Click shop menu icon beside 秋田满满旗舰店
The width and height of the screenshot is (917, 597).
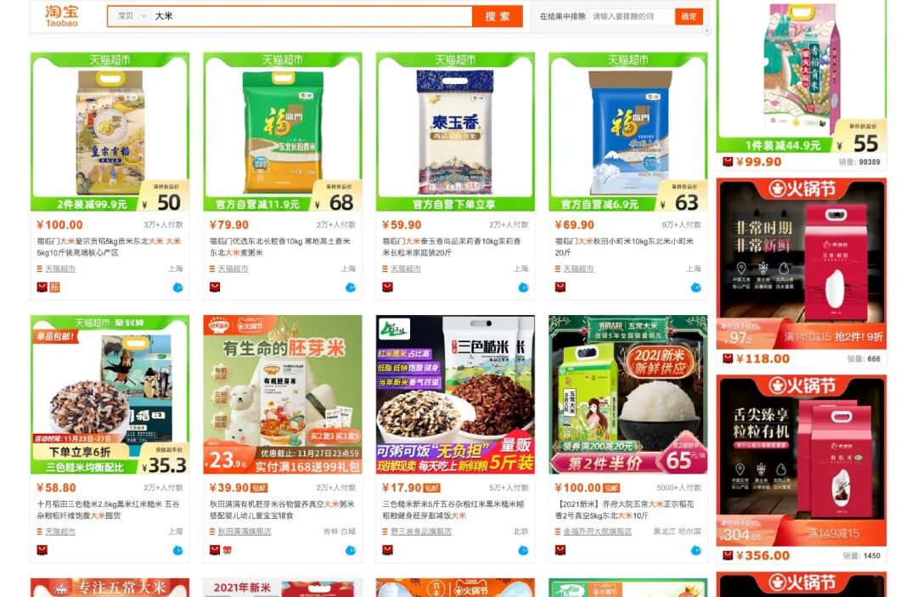click(212, 532)
